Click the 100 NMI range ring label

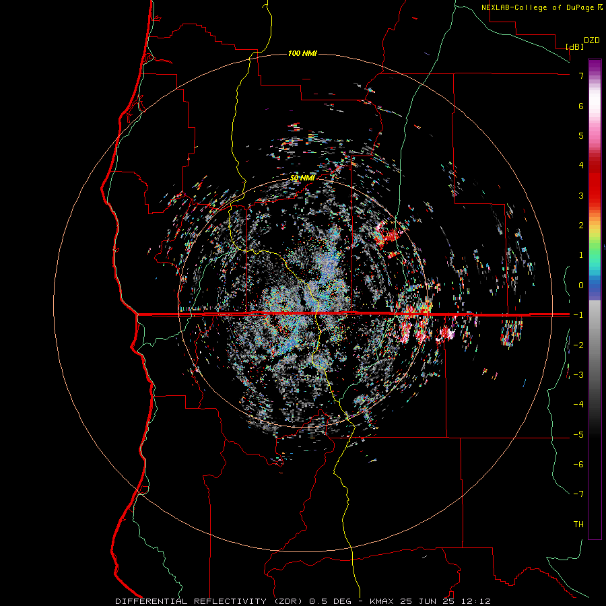(302, 53)
